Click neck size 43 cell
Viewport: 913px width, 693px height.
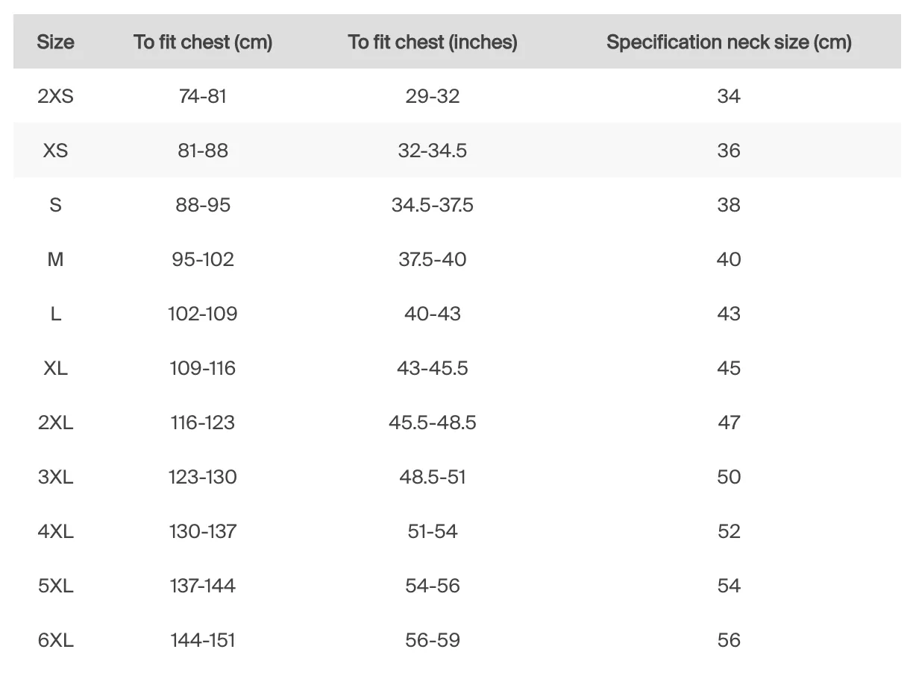(729, 314)
